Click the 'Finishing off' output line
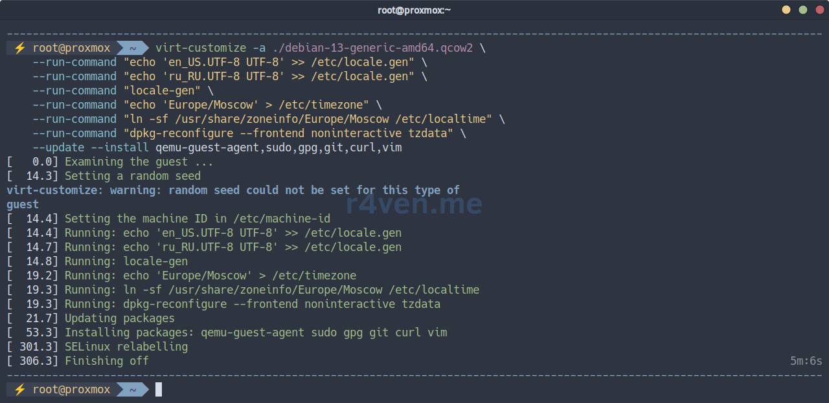The image size is (829, 403). click(x=107, y=361)
